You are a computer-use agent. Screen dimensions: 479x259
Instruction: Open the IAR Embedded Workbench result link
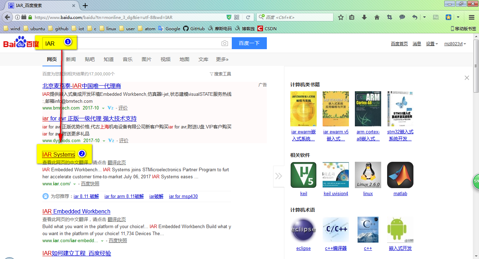point(76,211)
